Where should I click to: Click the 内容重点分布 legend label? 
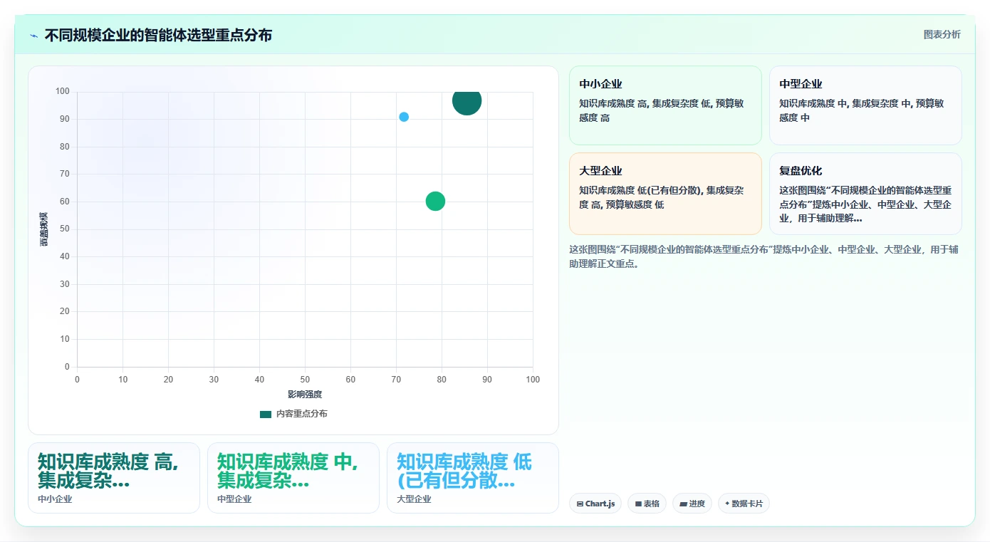pyautogui.click(x=302, y=414)
